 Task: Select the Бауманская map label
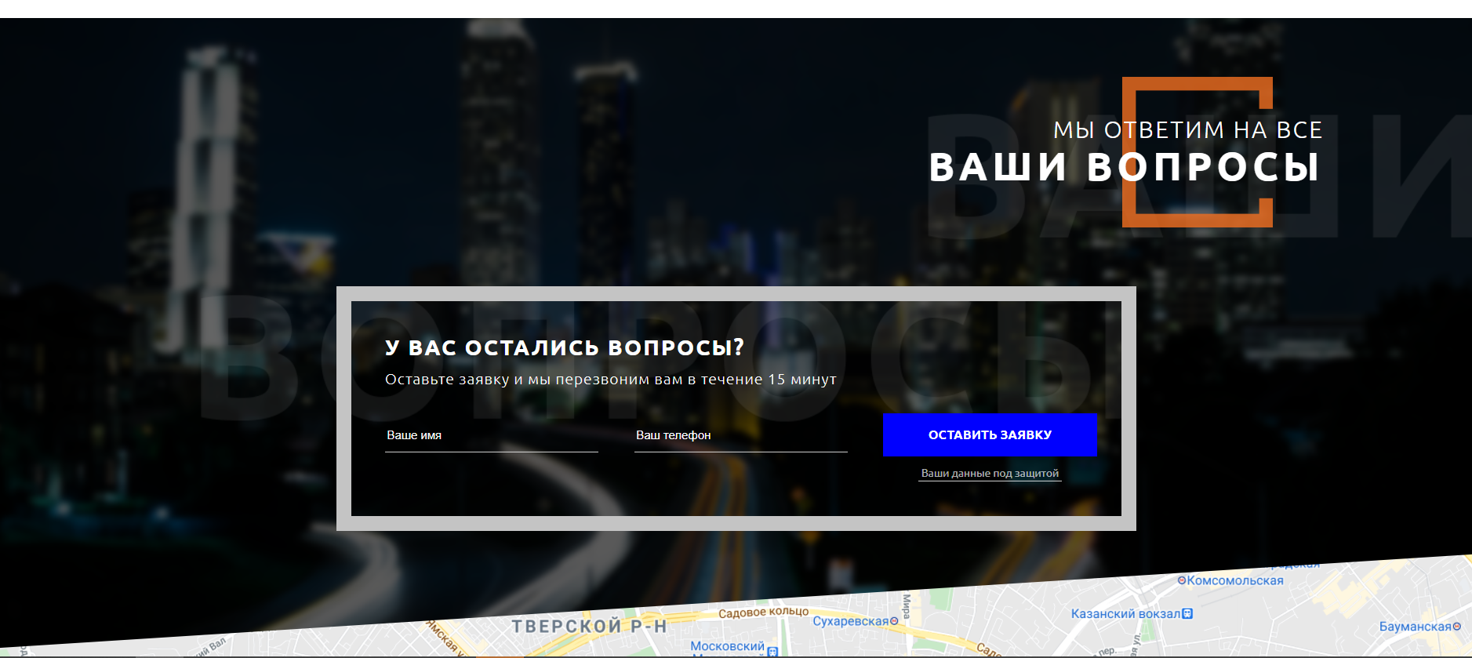click(x=1416, y=627)
